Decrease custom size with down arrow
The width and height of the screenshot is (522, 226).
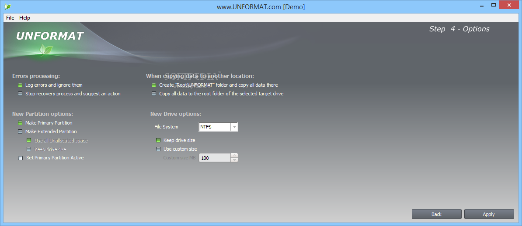[x=234, y=160]
